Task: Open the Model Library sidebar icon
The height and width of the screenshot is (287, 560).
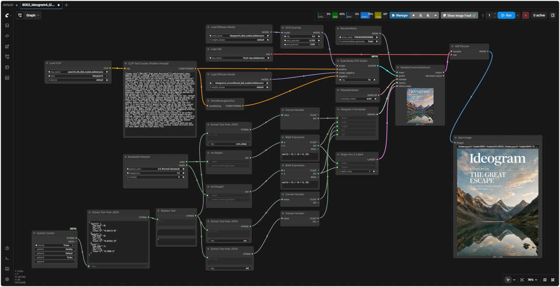Action: (x=7, y=46)
